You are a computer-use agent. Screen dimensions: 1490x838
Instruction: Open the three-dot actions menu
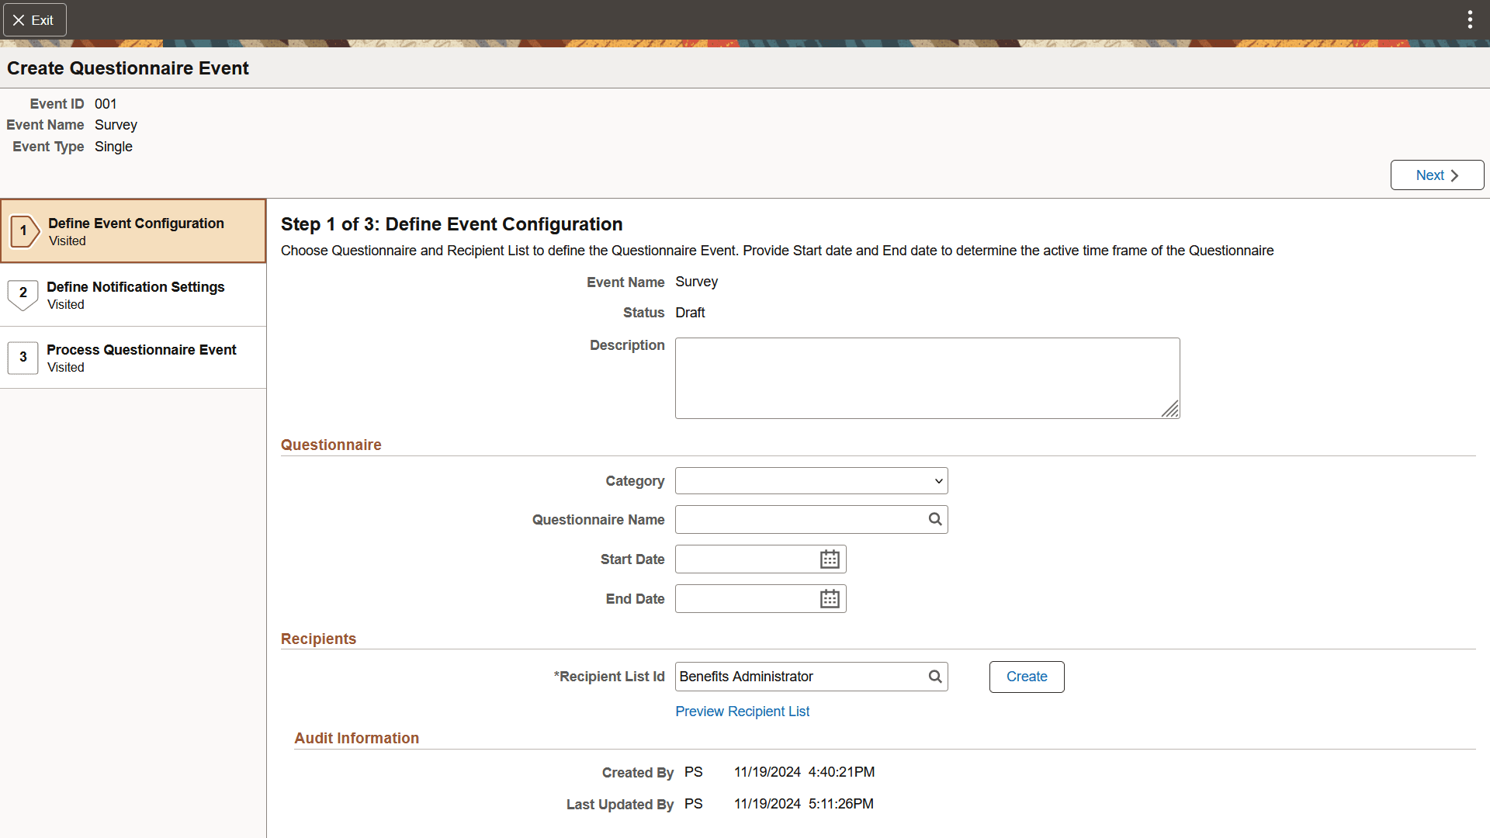tap(1470, 19)
